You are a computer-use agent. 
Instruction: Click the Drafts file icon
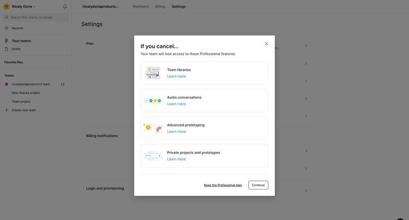click(x=6, y=49)
